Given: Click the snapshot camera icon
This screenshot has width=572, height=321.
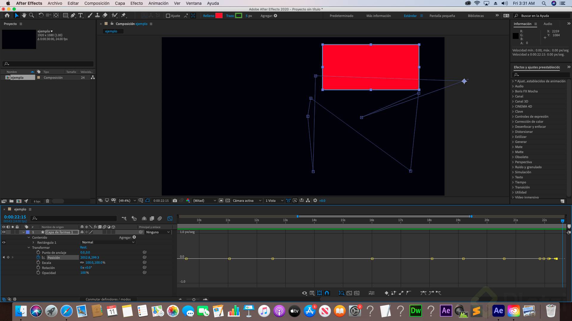Looking at the screenshot, I should pos(175,201).
